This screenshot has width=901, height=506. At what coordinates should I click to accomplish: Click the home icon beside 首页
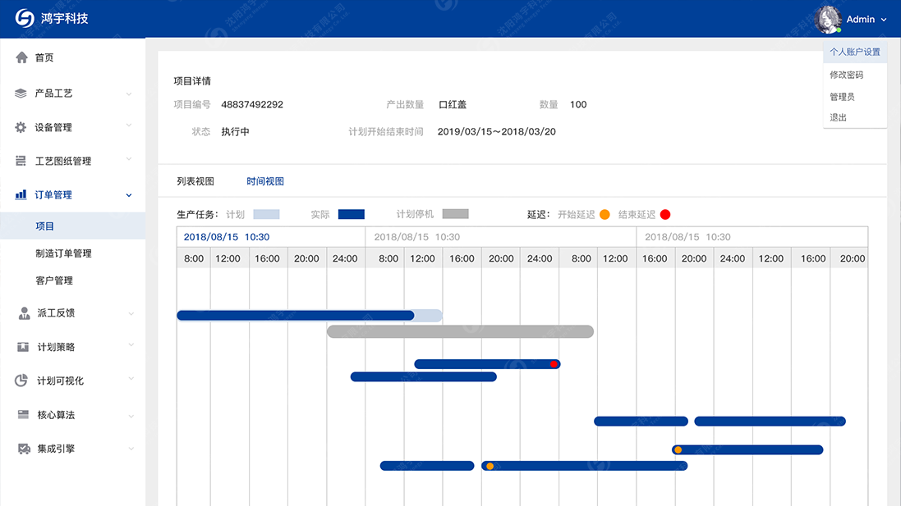pos(21,58)
